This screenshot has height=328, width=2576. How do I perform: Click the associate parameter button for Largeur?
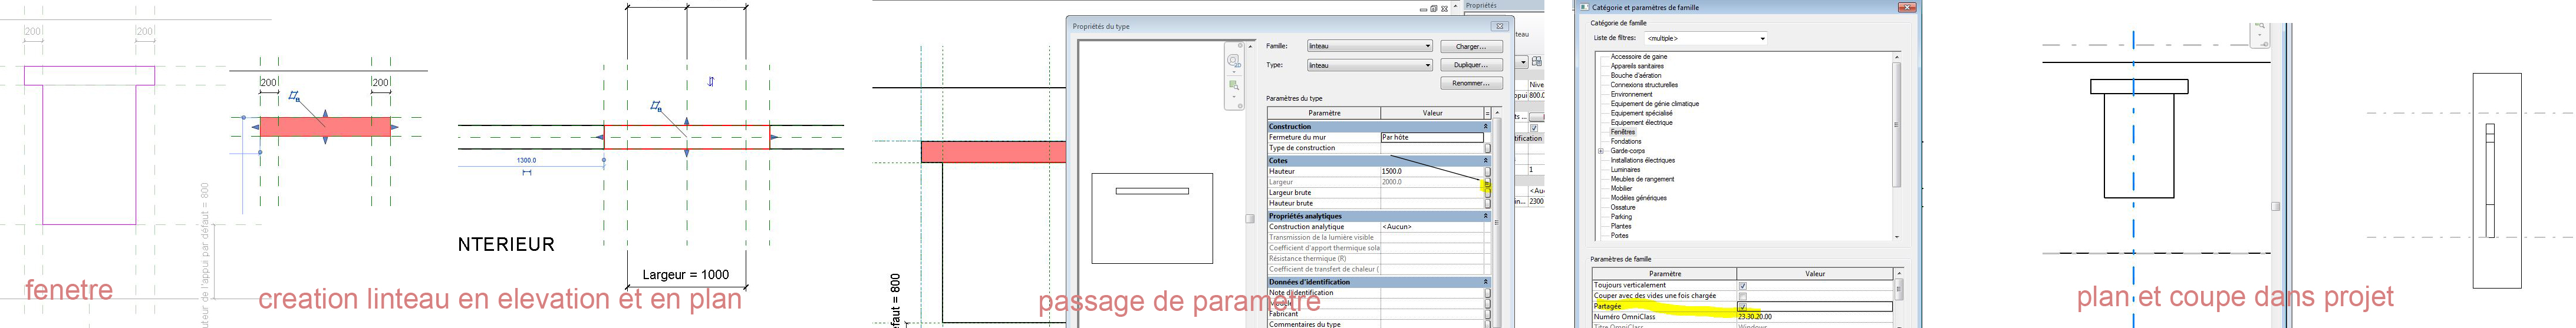(1487, 183)
